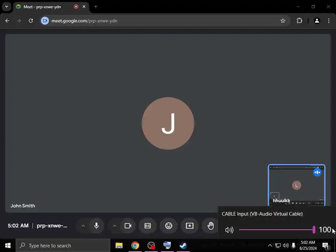The height and width of the screenshot is (252, 336).
Task: Open the emoji reactions button
Action: (169, 226)
